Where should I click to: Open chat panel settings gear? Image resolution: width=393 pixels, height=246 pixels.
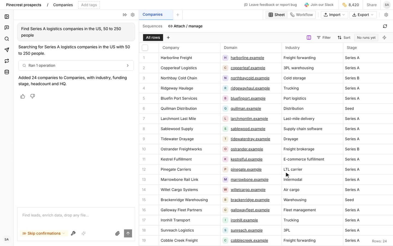pyautogui.click(x=133, y=15)
